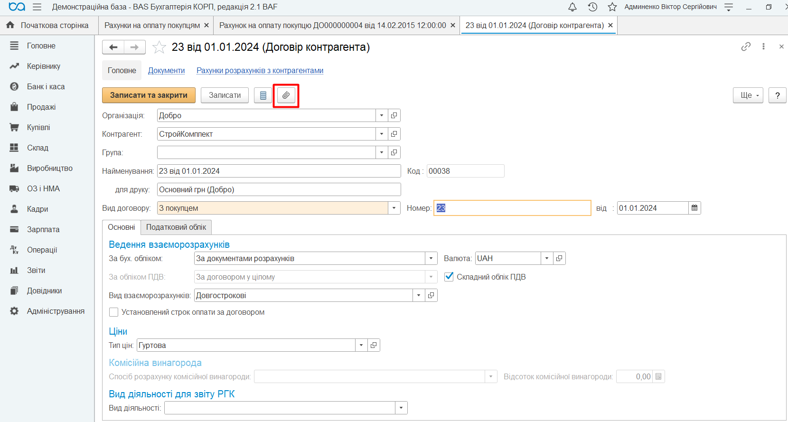Open the Ще menu button
The height and width of the screenshot is (422, 788).
click(748, 95)
